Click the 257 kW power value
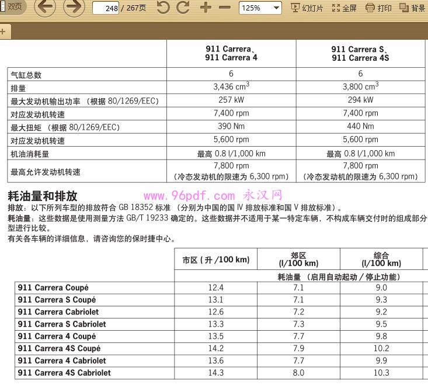Image resolution: width=428 pixels, height=388 pixels. 231,100
